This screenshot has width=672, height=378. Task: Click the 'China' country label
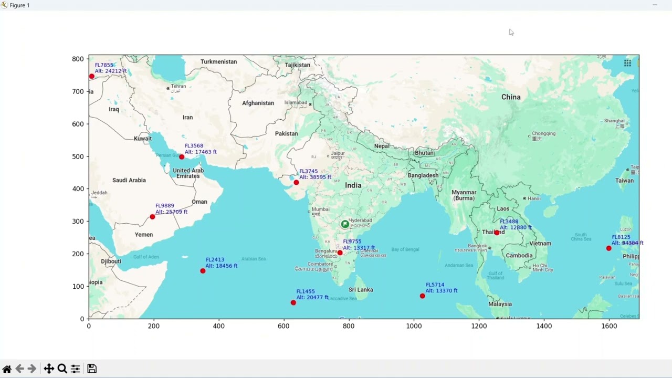[x=511, y=97]
